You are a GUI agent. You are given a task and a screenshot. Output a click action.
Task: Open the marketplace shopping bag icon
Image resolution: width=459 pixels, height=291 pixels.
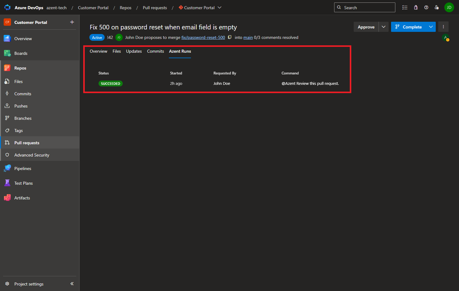(x=416, y=7)
